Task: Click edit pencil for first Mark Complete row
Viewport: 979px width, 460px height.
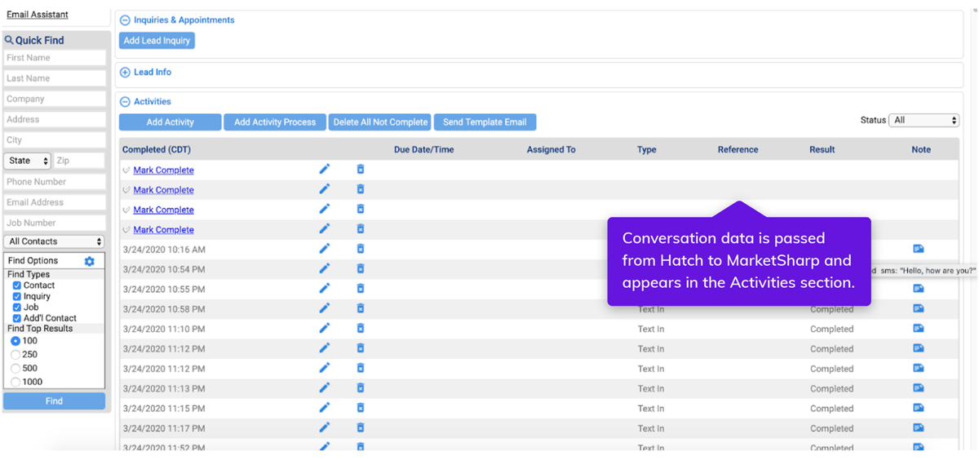Action: 324,170
